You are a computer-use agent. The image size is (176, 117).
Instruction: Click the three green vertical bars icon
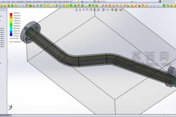point(37,6)
